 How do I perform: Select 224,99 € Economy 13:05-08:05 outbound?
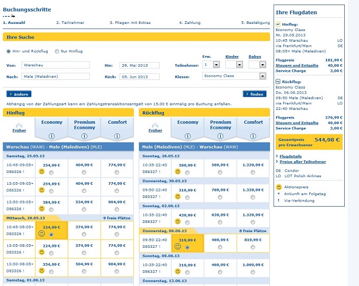tap(51, 253)
